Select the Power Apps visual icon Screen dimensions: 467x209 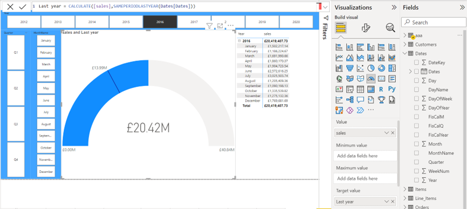coord(350,110)
